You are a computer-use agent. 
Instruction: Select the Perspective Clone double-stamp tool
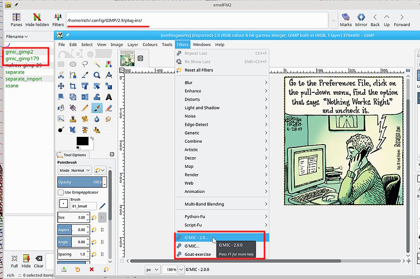[x=97, y=130]
